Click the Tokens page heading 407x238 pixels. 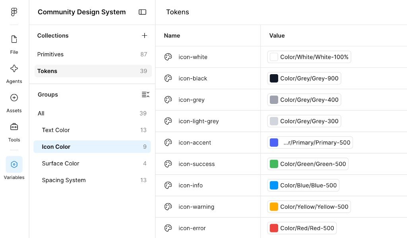(x=178, y=12)
